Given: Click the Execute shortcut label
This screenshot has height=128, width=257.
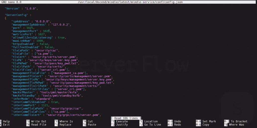Looking at the screenshot, I should pyautogui.click(x=122, y=121).
